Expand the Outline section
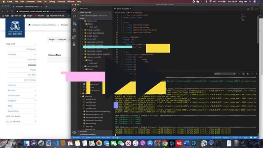The width and height of the screenshot is (263, 148). (x=95, y=132)
